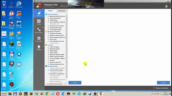Uncheck Недавние документы checkbox
The image size is (172, 96).
click(x=48, y=34)
